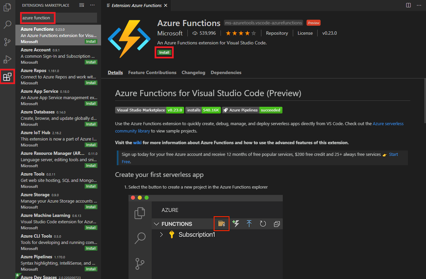The image size is (426, 279).
Task: Install the Azure Repos extension
Action: pos(91,83)
